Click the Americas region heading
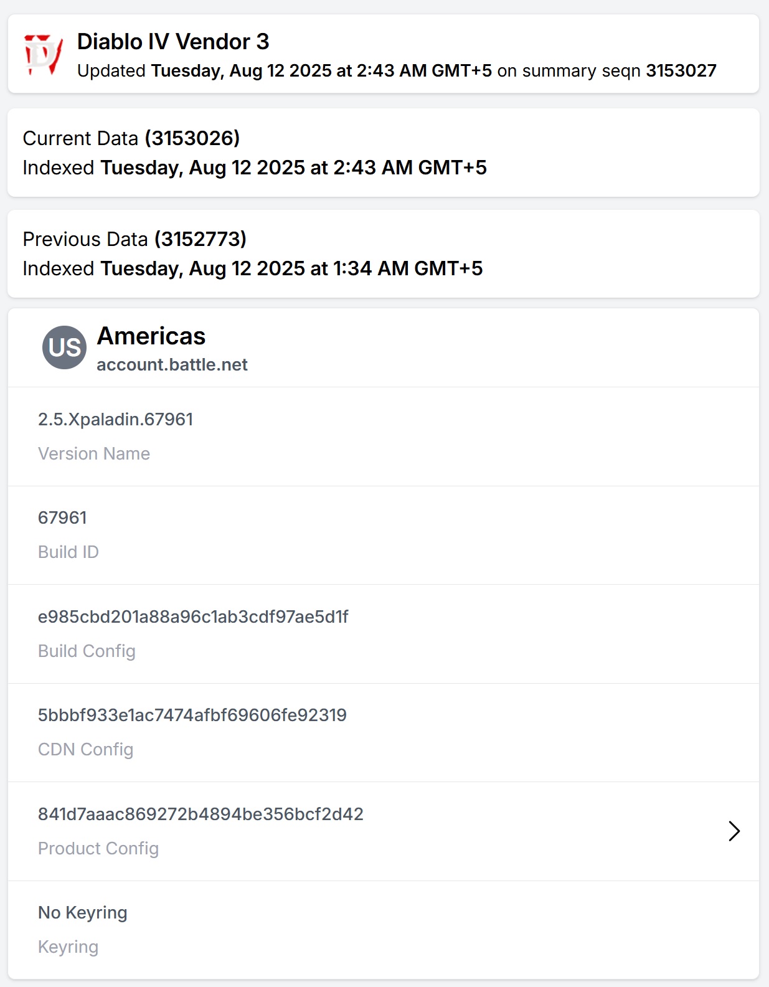Screen dimensions: 769x987 [x=151, y=336]
